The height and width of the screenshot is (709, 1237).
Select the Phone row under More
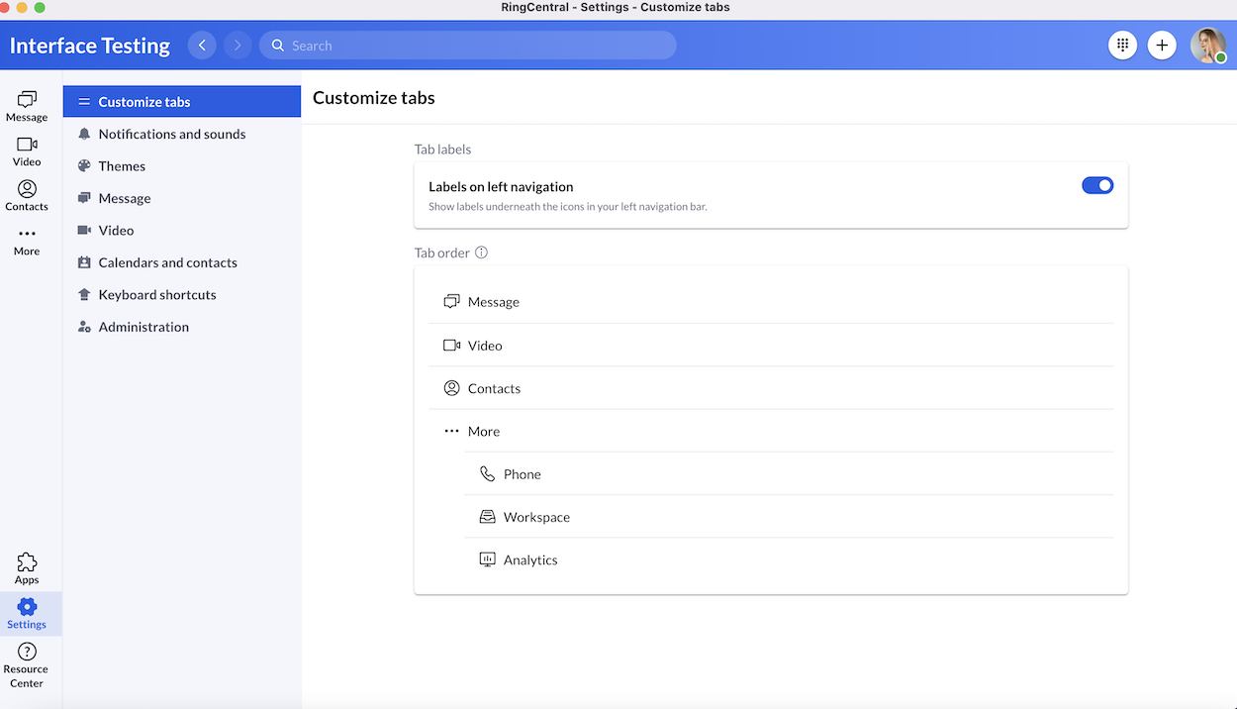coord(789,474)
